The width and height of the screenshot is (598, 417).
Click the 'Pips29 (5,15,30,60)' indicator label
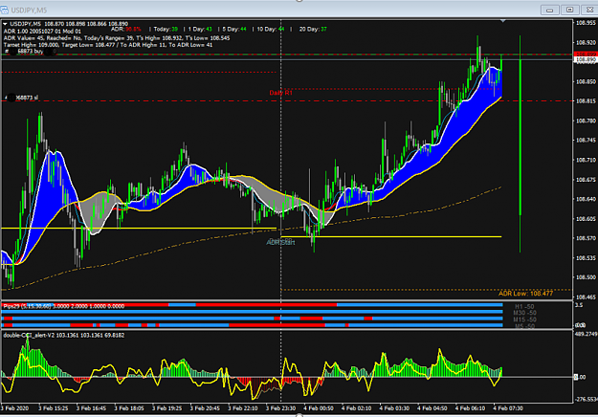click(27, 306)
